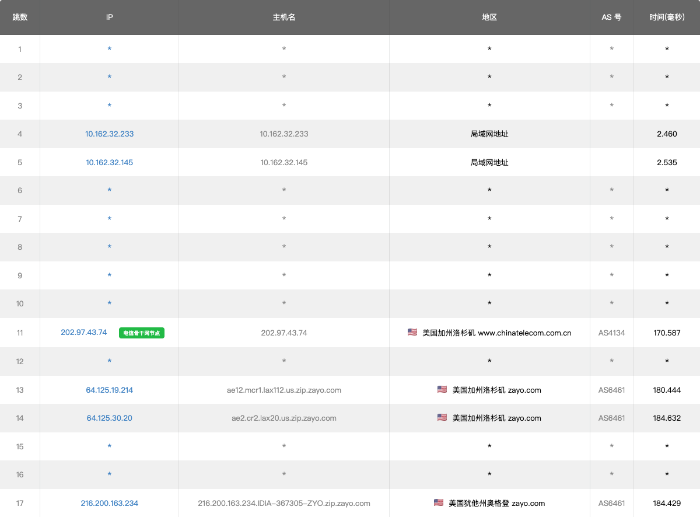This screenshot has height=517, width=700.
Task: Select IP address 64.125.19.214
Action: (x=109, y=390)
